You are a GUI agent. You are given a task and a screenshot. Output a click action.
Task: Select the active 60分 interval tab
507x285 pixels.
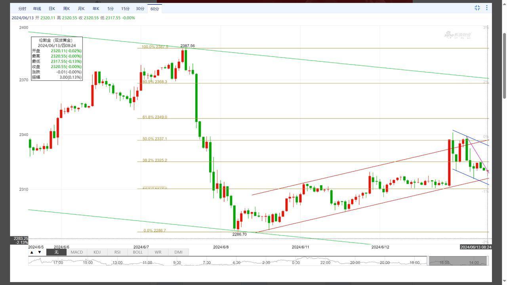tap(154, 9)
